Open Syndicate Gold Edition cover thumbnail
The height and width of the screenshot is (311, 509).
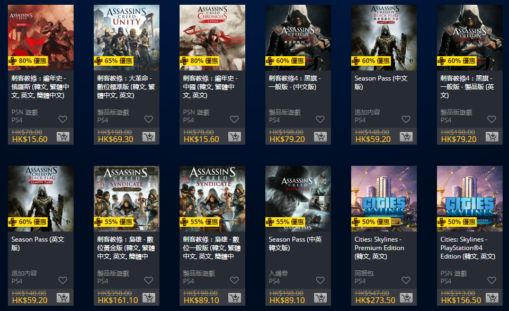(127, 199)
